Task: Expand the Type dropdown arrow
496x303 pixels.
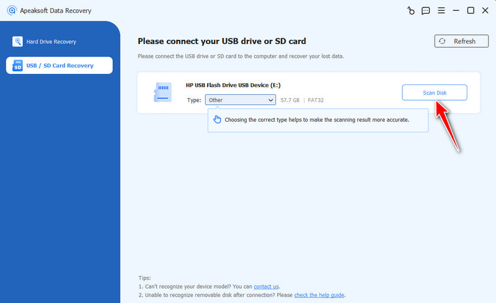Action: click(270, 100)
